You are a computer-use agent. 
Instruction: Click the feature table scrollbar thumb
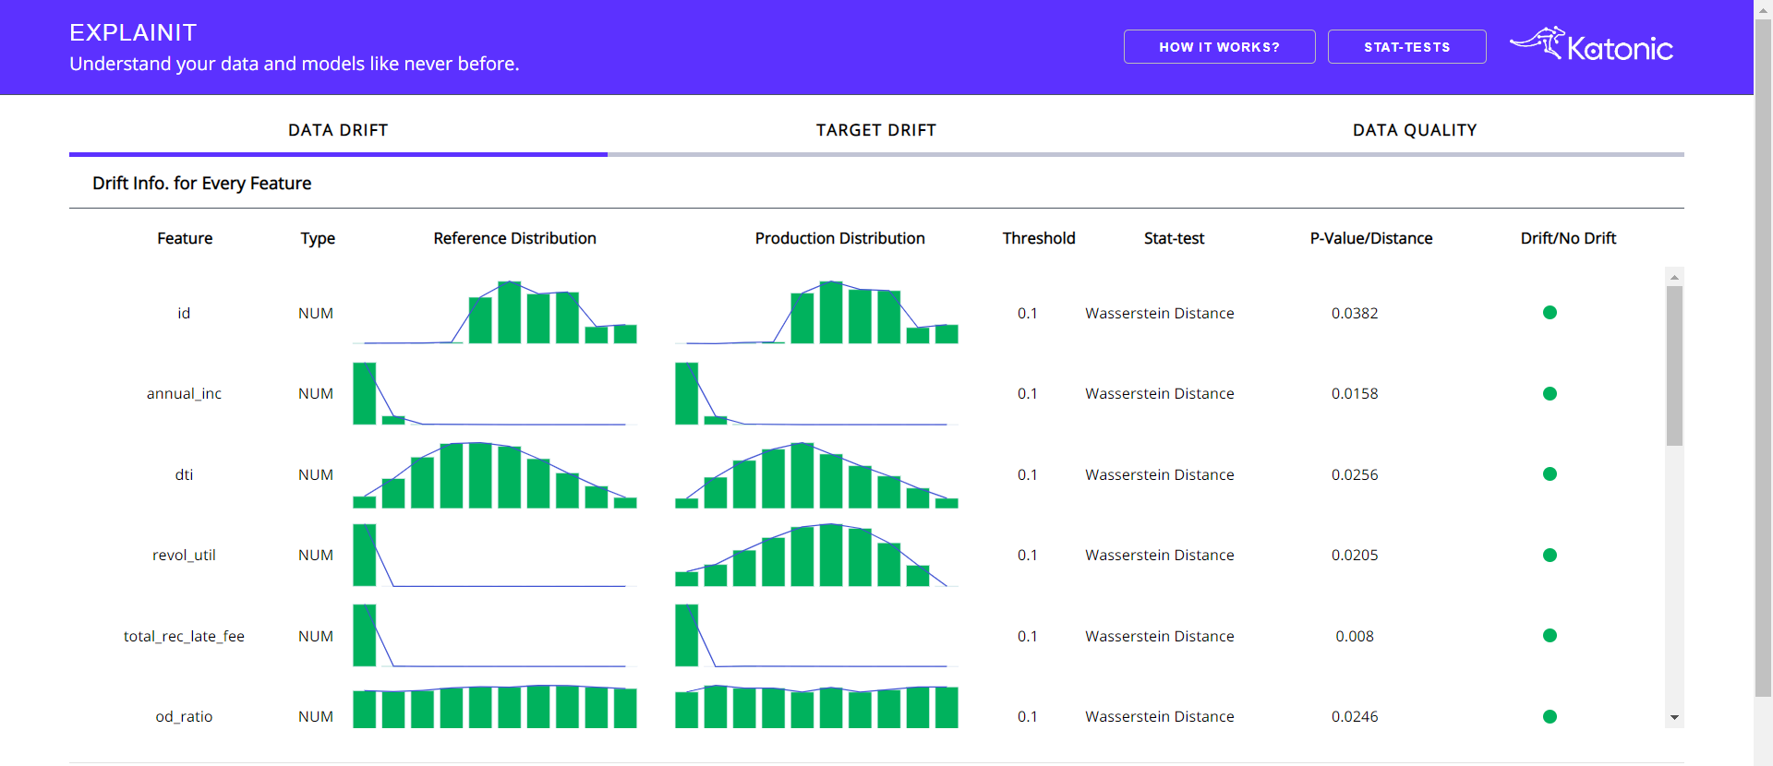point(1674,365)
